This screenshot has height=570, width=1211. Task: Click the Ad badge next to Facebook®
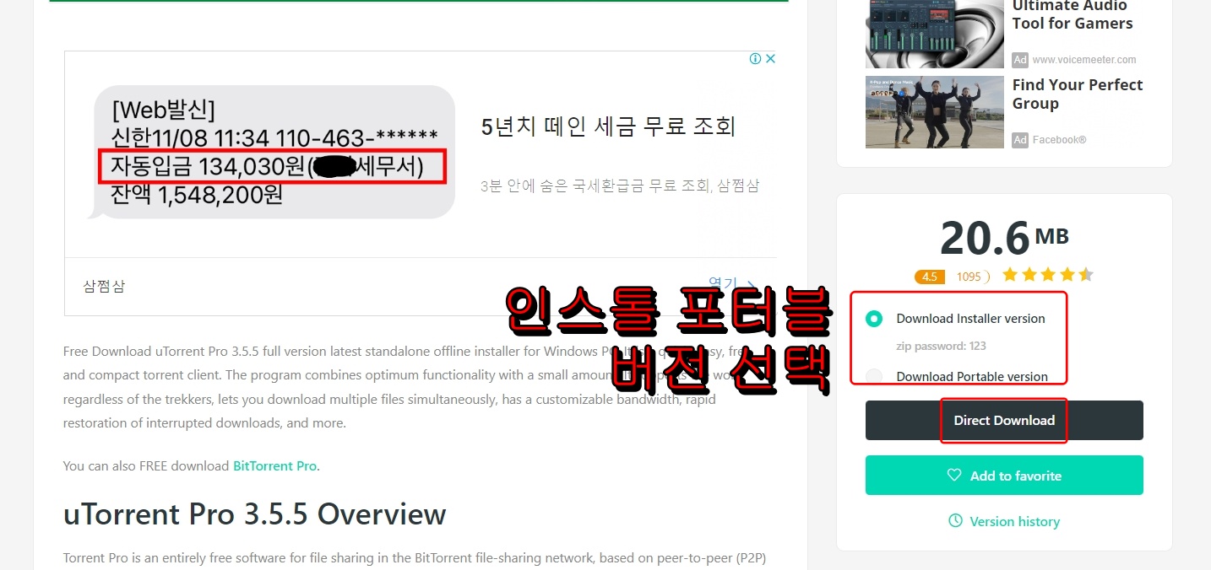click(x=1020, y=140)
